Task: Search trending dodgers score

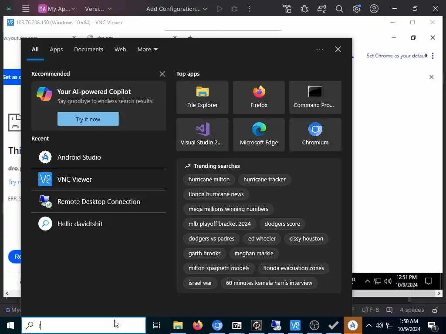Action: click(282, 224)
